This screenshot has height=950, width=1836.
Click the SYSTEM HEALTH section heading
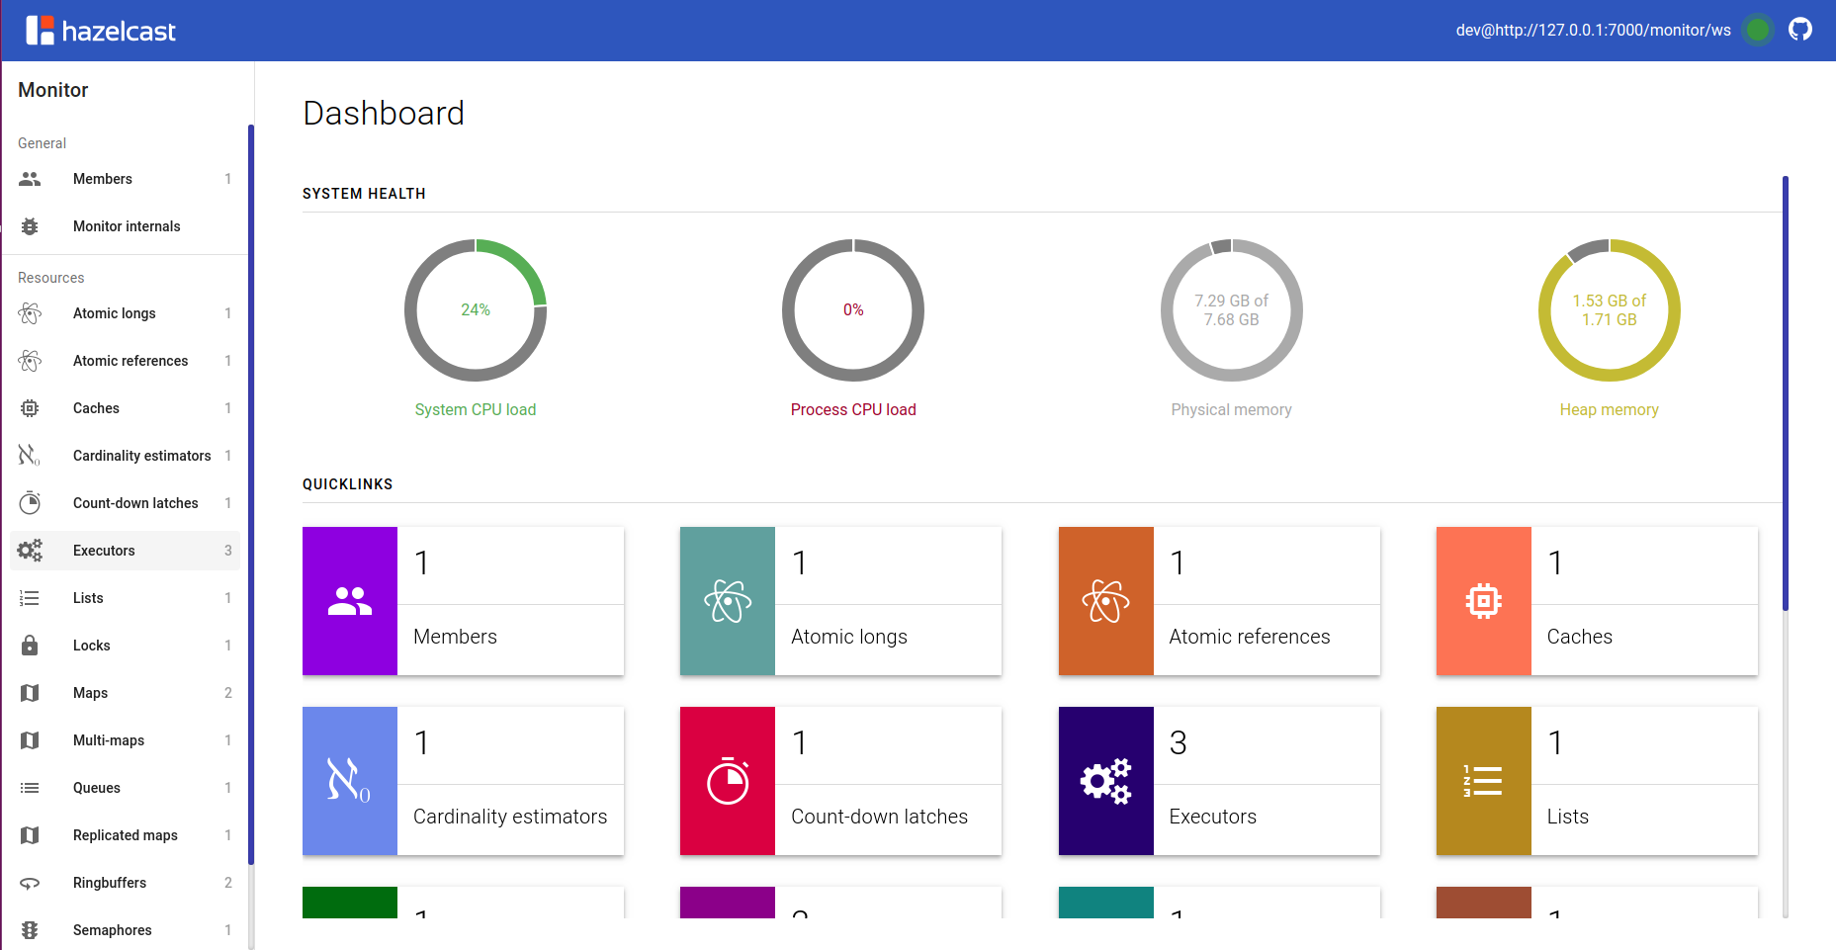click(364, 194)
